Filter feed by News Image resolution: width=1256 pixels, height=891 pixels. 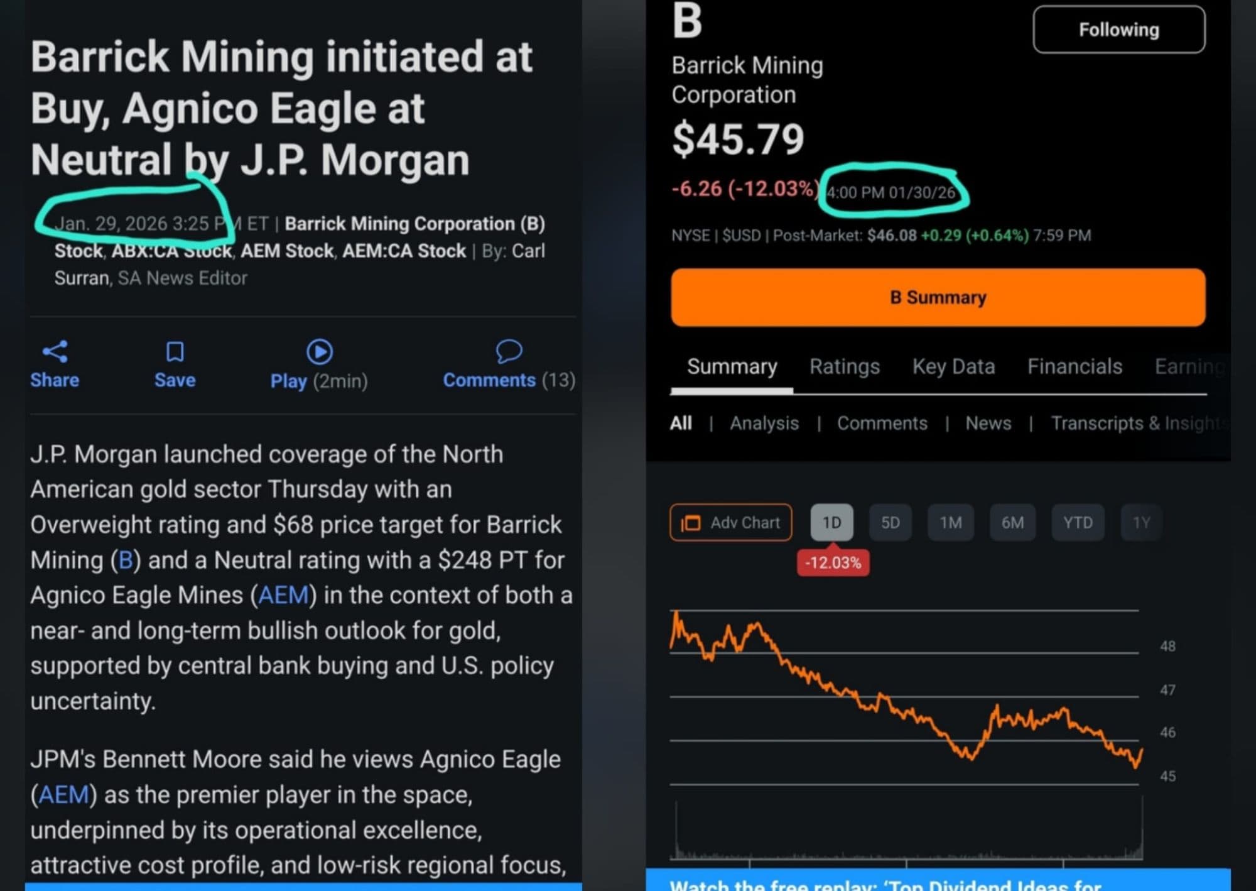point(988,424)
